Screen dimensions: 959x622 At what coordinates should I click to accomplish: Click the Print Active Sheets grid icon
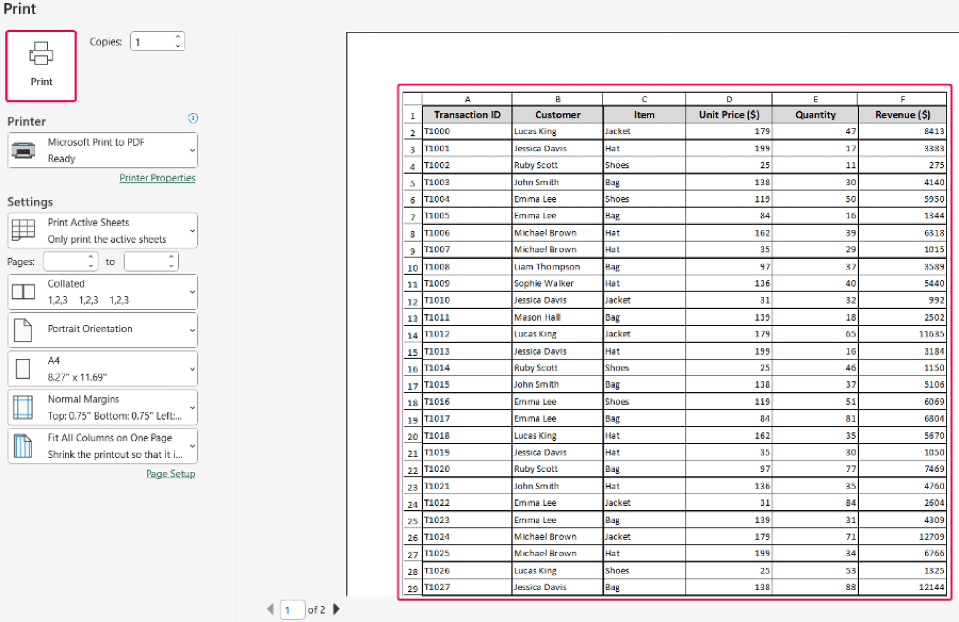23,230
